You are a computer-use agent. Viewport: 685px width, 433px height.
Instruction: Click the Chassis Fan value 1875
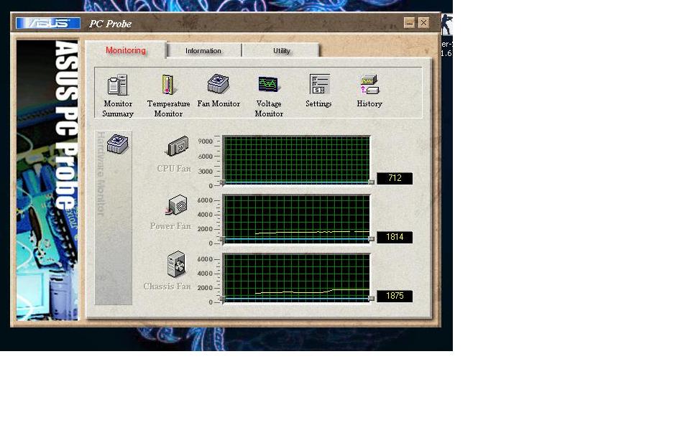coord(395,296)
